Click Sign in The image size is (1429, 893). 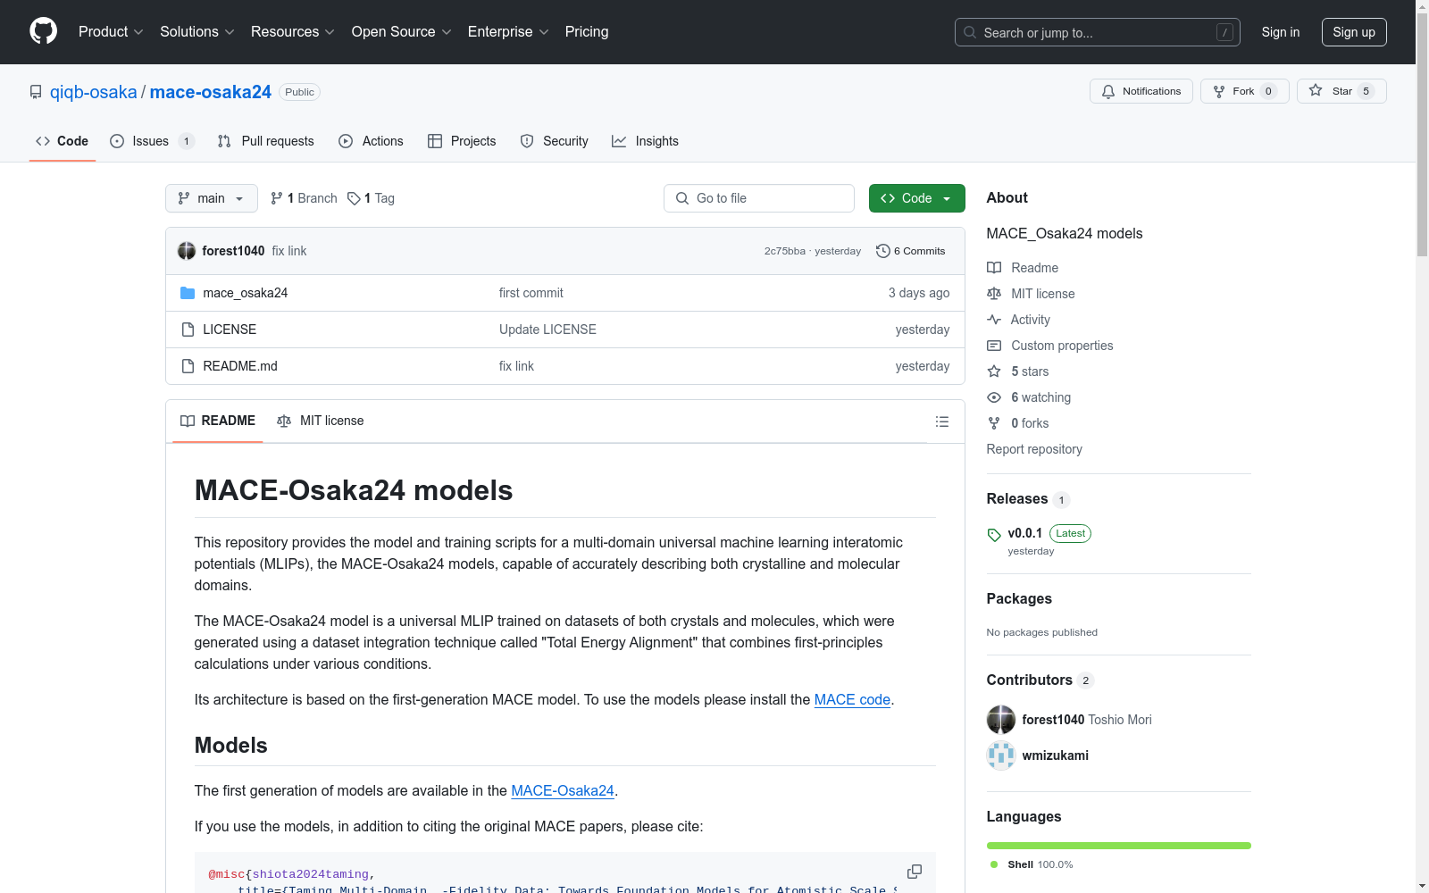1281,32
